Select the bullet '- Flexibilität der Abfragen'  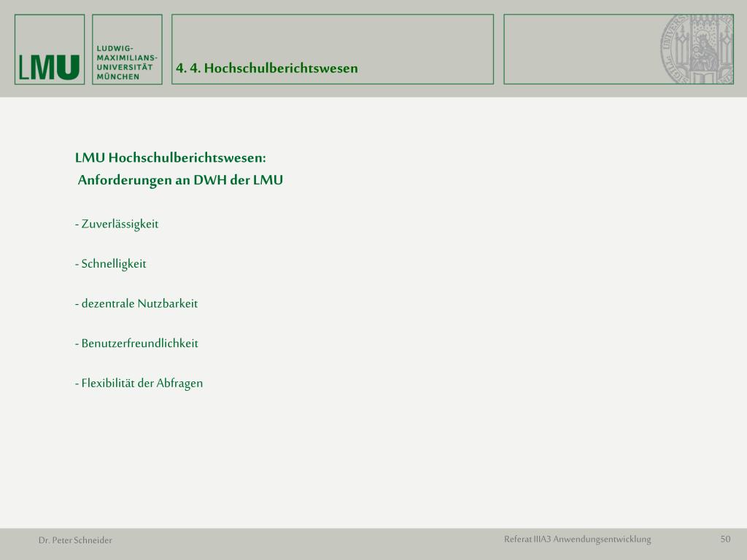pos(139,384)
